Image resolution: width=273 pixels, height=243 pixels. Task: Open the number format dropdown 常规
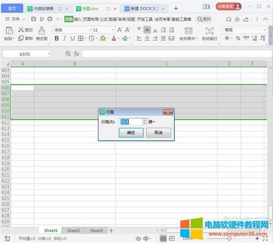click(x=244, y=30)
